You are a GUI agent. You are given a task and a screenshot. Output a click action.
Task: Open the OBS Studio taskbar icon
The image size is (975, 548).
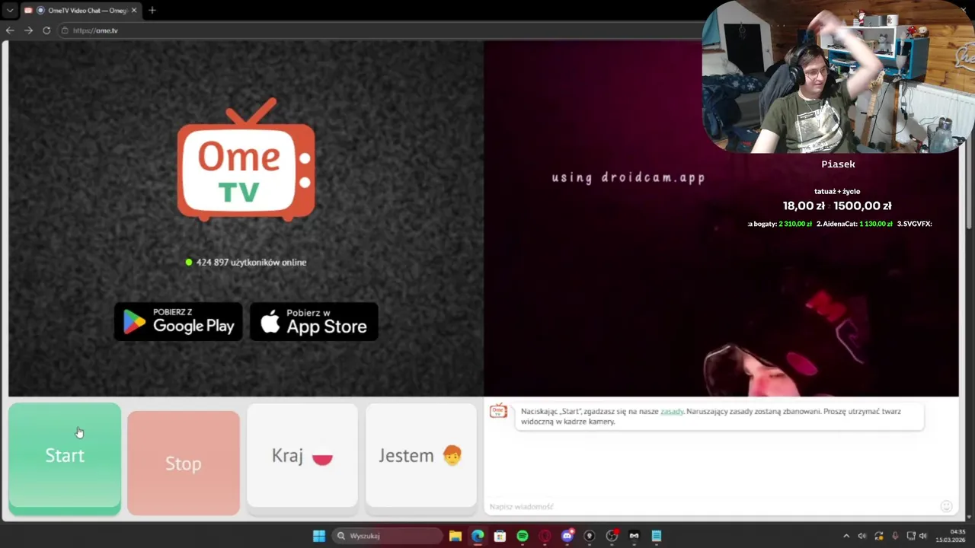coord(589,536)
